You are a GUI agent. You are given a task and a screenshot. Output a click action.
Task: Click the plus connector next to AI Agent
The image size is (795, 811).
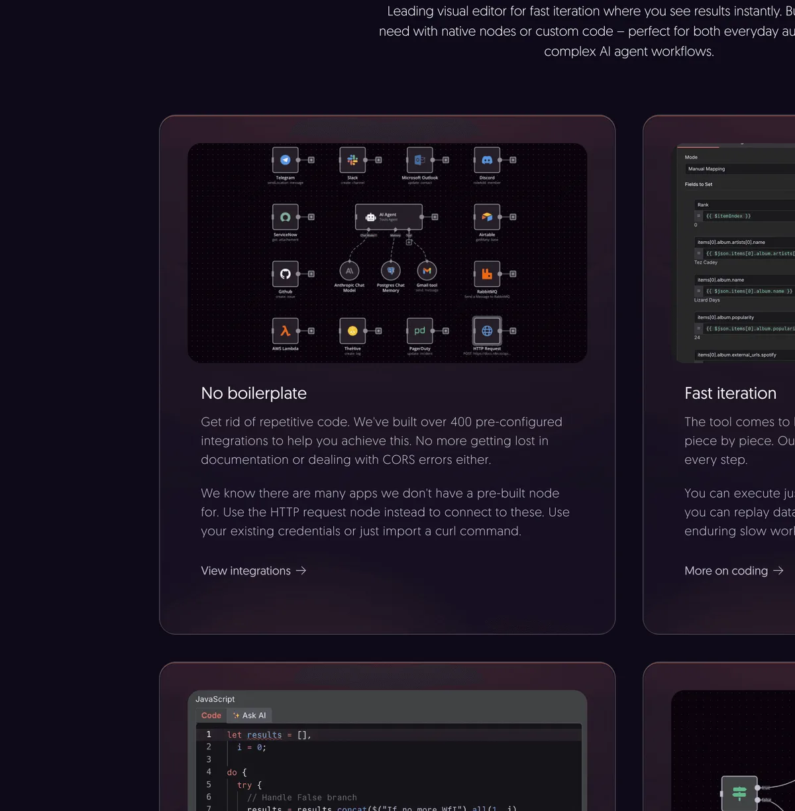point(435,217)
